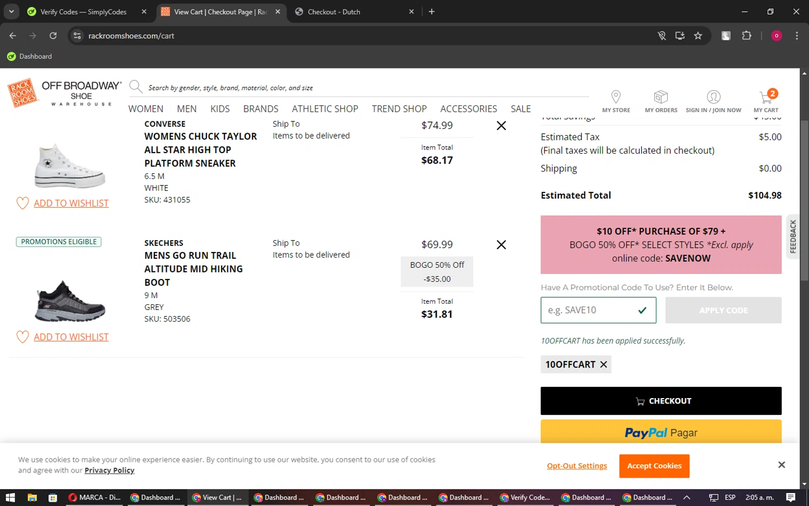Image resolution: width=809 pixels, height=506 pixels.
Task: Open a new browser tab
Action: click(x=431, y=11)
